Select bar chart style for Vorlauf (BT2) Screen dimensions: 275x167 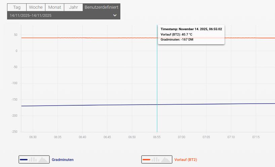pyautogui.click(x=155, y=160)
